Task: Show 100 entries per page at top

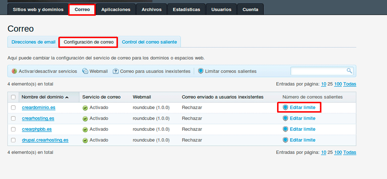Action: (x=338, y=84)
